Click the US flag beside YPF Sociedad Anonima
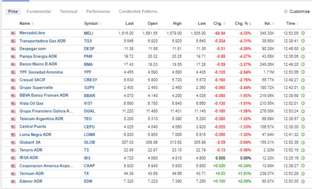Image resolution: width=312 pixels, height=189 pixels. tap(13, 72)
